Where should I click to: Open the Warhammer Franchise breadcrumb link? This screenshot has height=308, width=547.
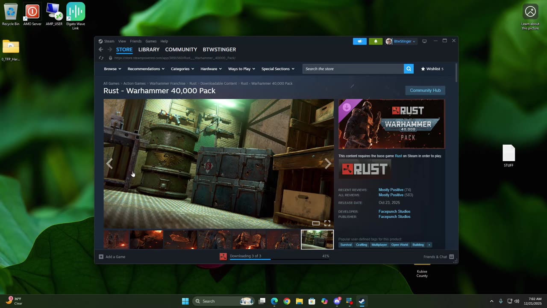click(168, 83)
